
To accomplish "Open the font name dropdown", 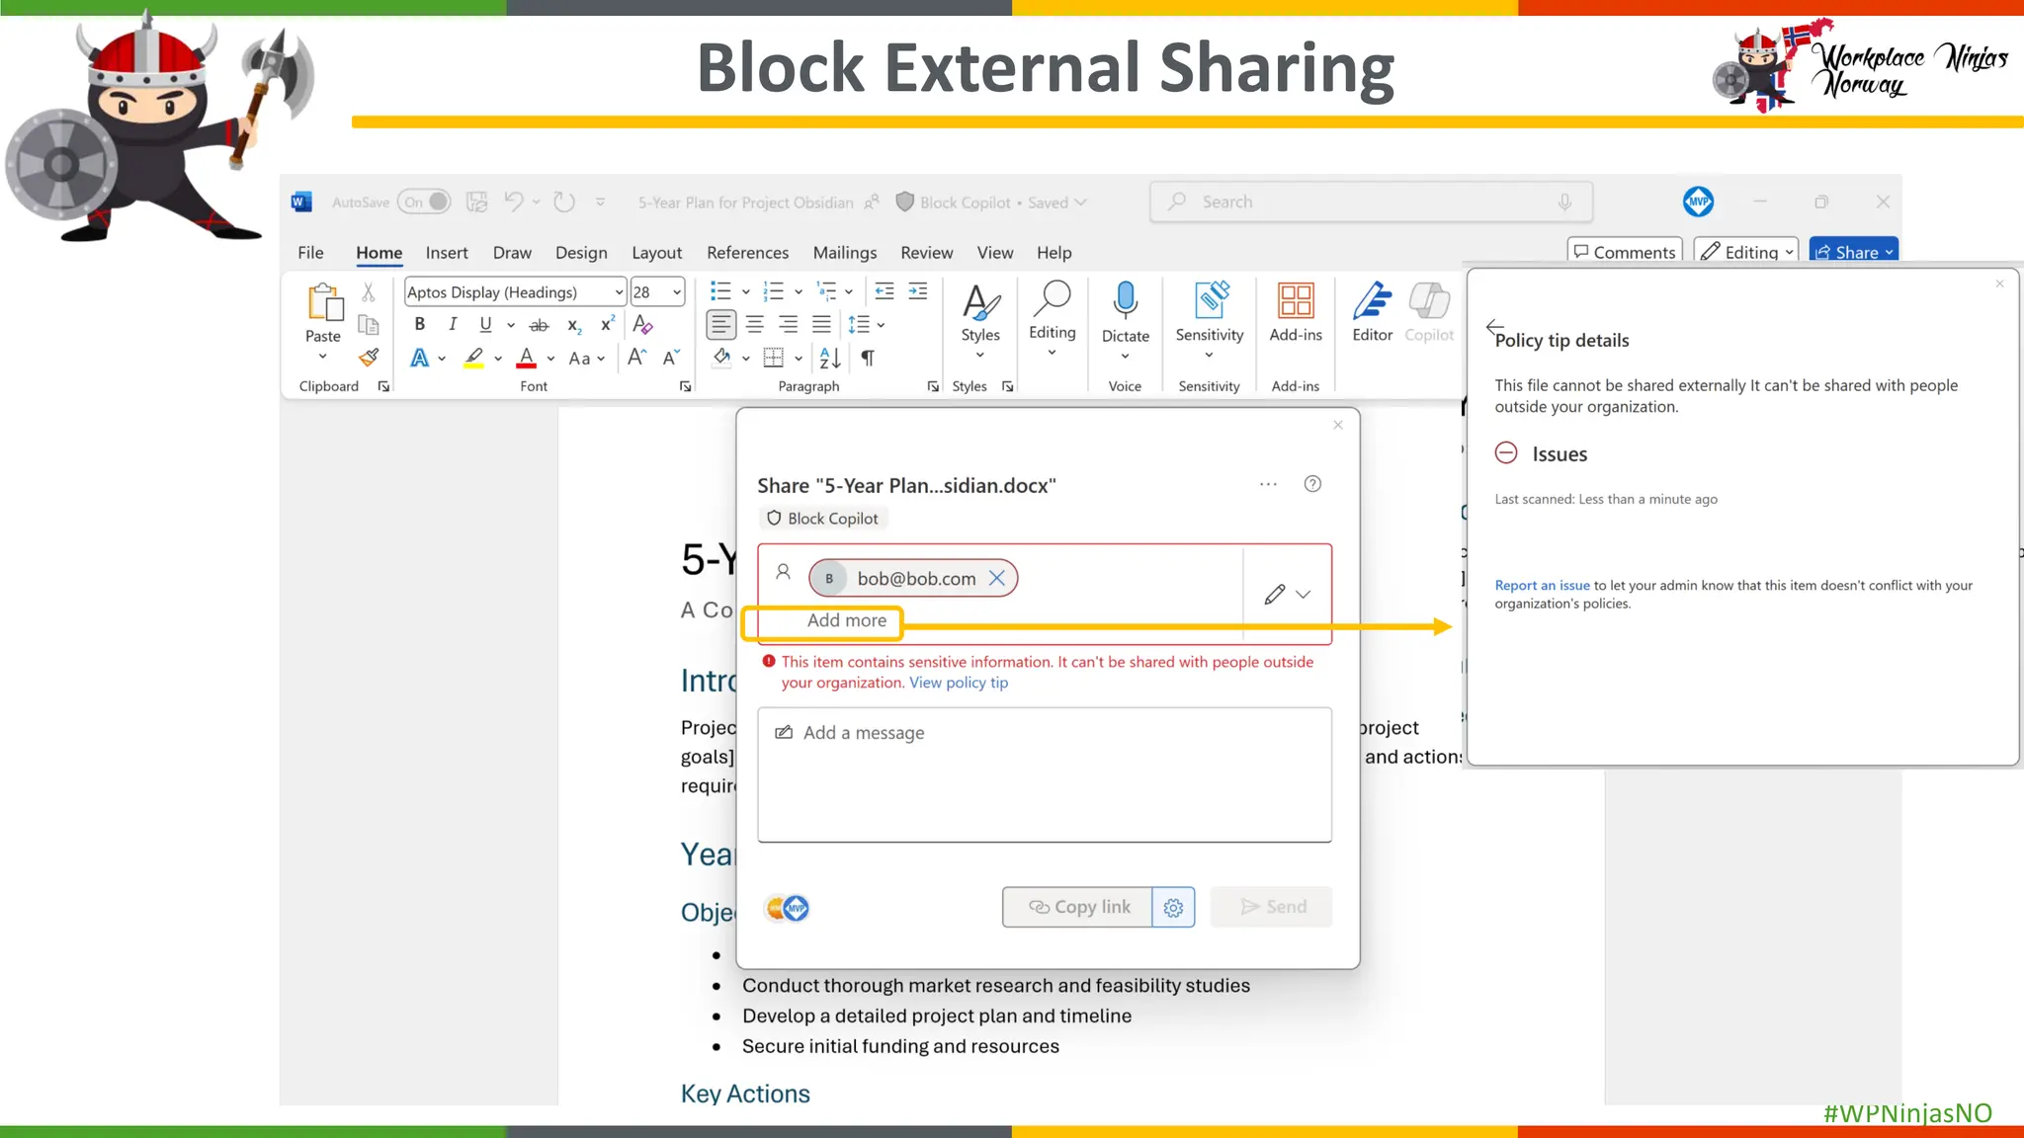I will click(619, 292).
